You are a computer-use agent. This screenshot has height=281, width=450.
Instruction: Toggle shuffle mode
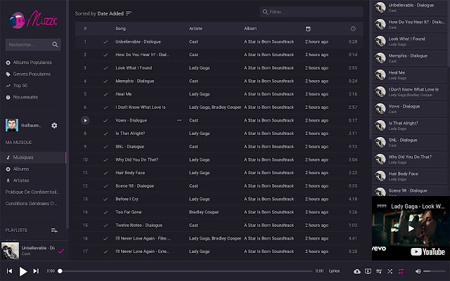[x=390, y=271]
